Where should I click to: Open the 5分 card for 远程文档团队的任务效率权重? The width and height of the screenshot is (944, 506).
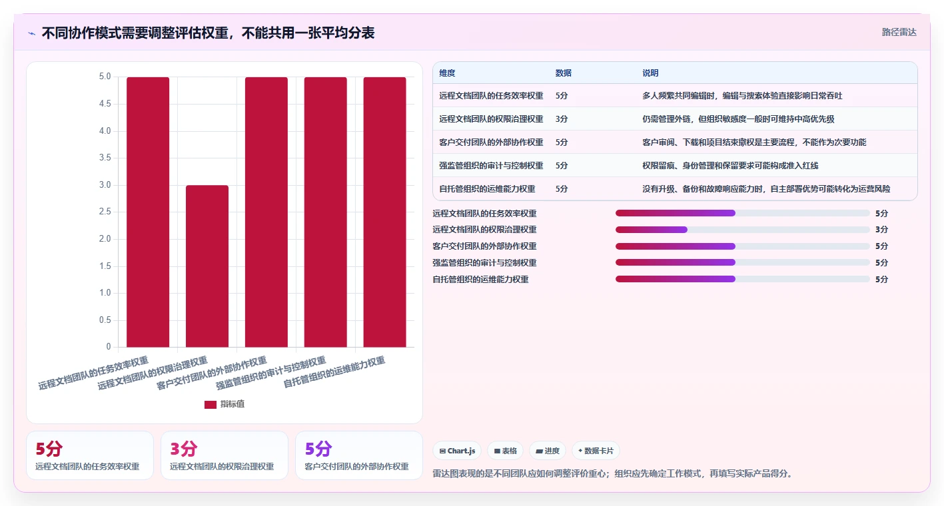click(x=90, y=455)
